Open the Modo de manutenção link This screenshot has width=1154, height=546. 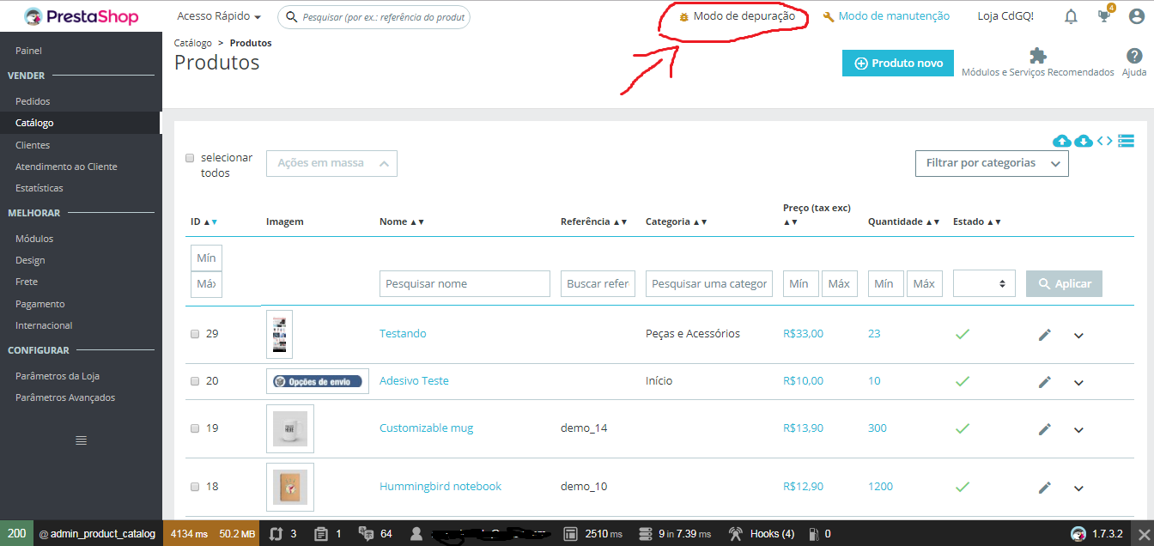(886, 16)
